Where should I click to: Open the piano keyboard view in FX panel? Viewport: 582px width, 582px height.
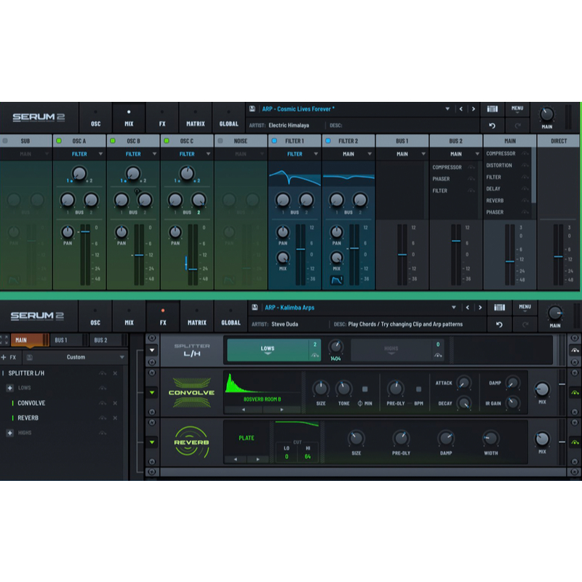tap(499, 308)
